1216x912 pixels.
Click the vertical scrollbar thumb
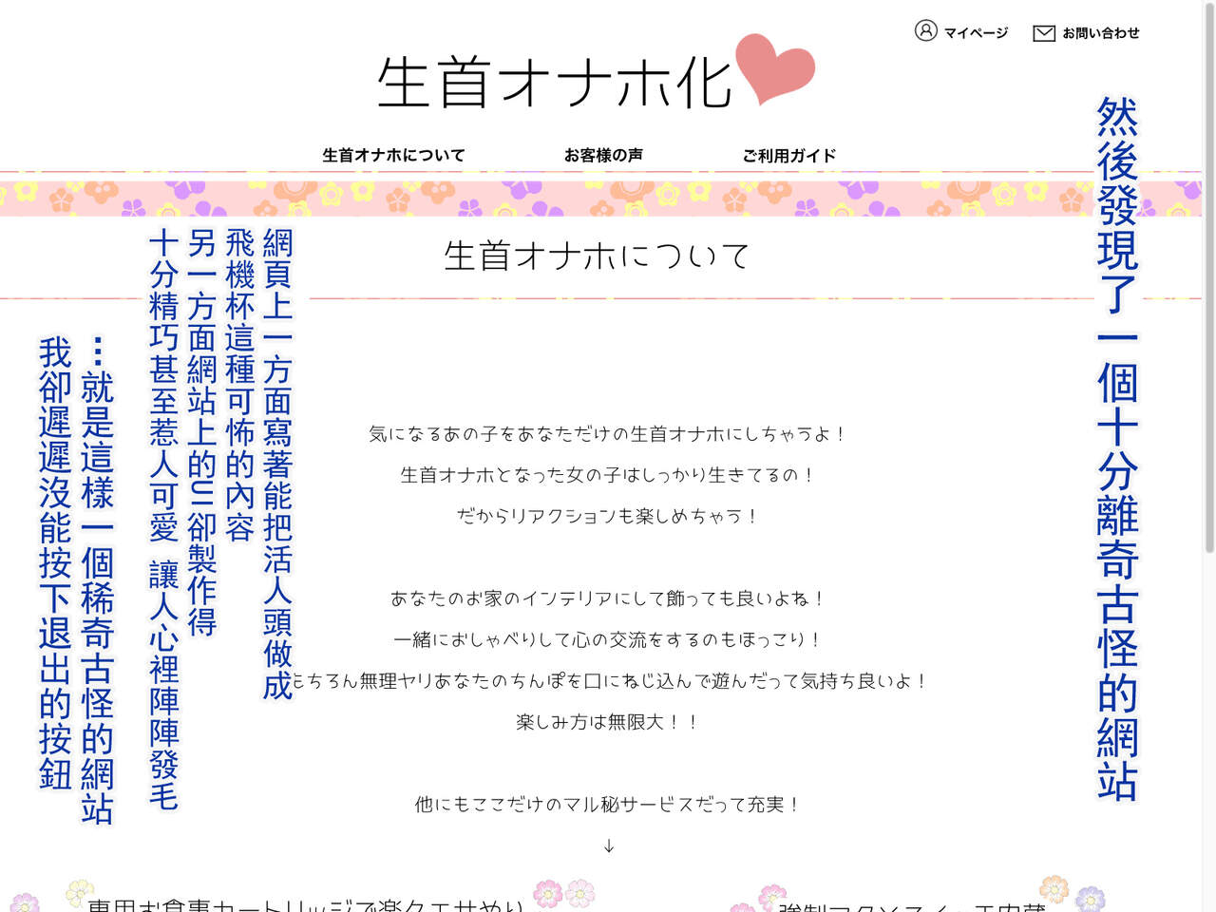pos(1208,285)
